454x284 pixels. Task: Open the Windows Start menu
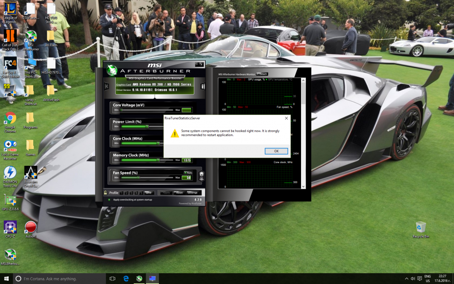tap(6, 279)
